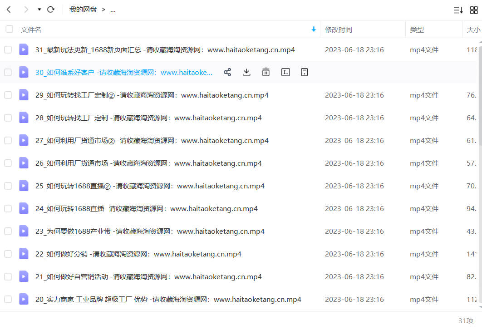This screenshot has height=330, width=482.
Task: Select checkbox for 30_如何维系好客户 file
Action: pos(8,72)
